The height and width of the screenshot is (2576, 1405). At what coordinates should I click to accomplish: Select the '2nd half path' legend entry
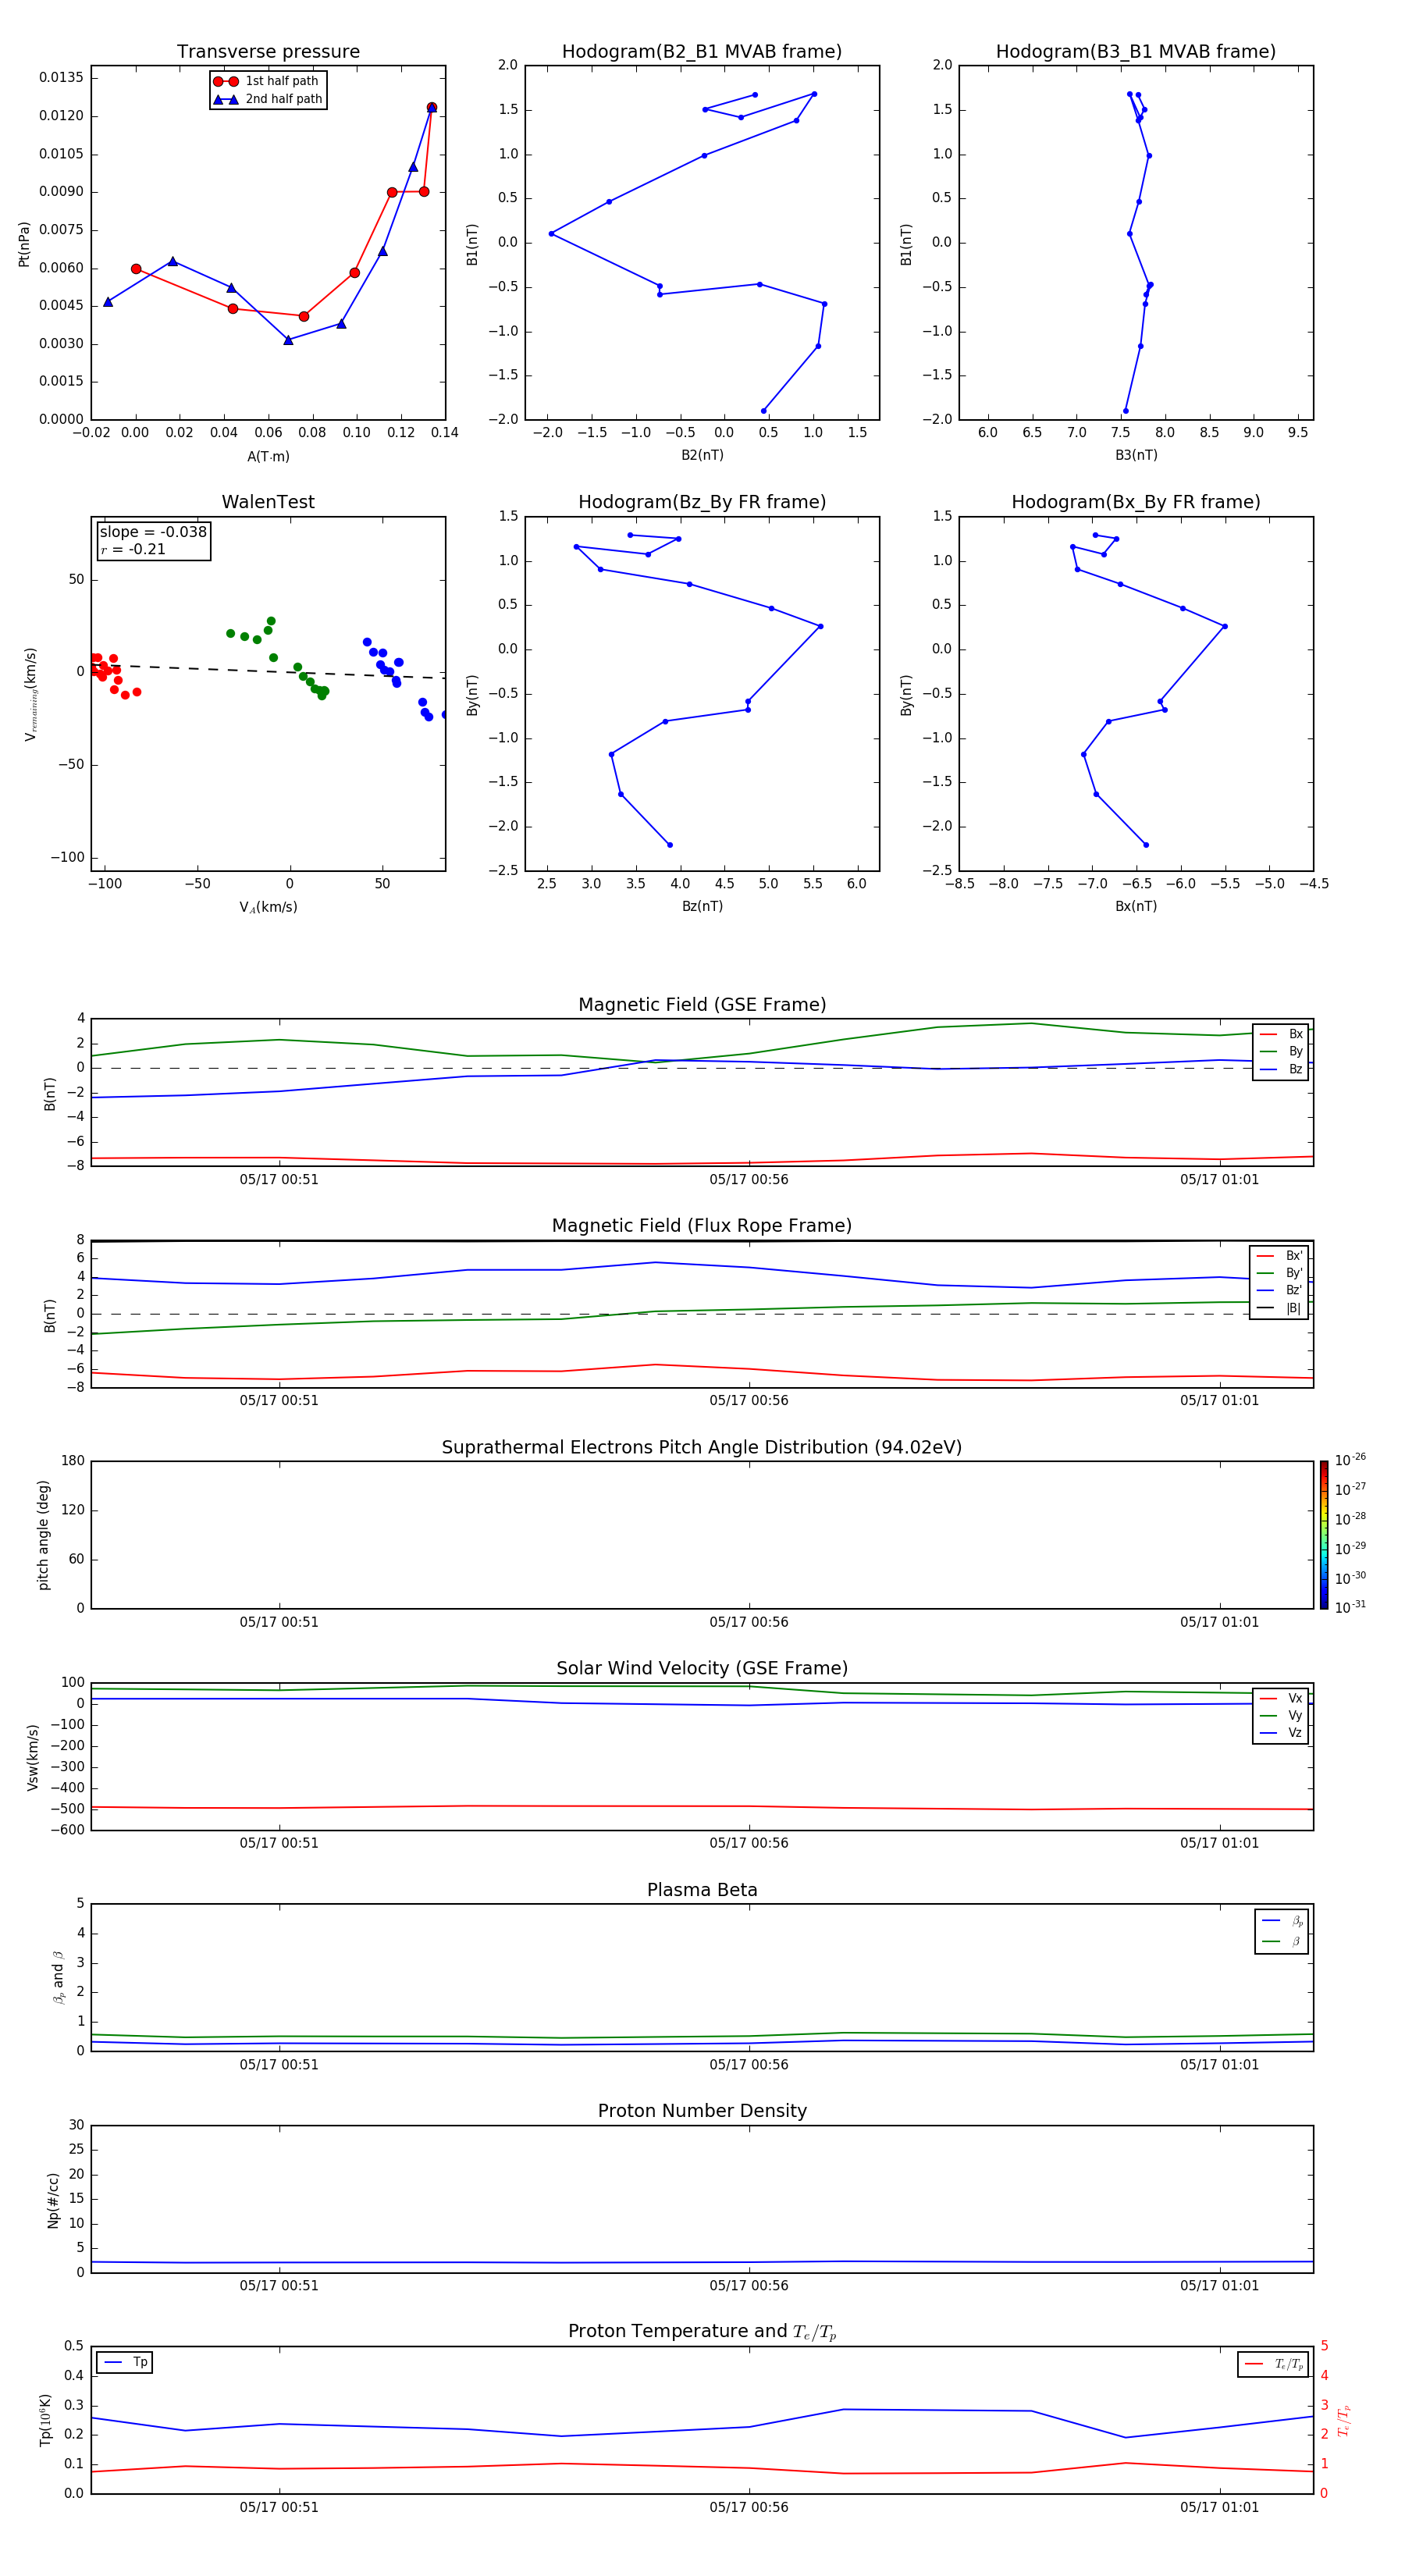(268, 99)
